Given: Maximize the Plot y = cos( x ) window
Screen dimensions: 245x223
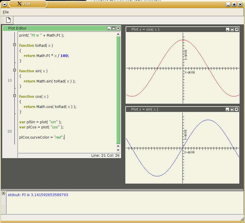Looking at the screenshot, I should (232, 29).
